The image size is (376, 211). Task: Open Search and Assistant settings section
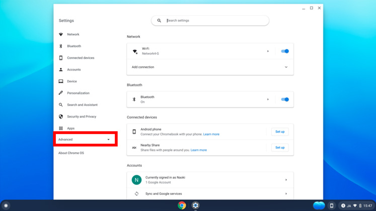pos(82,105)
